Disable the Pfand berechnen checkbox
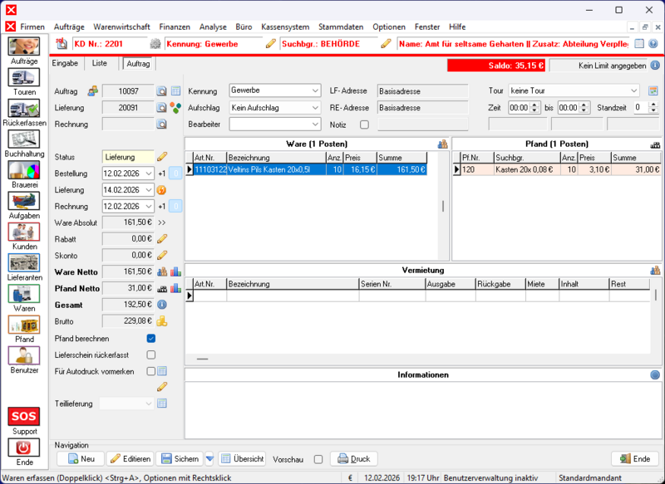Viewport: 665px width, 484px height. [151, 338]
